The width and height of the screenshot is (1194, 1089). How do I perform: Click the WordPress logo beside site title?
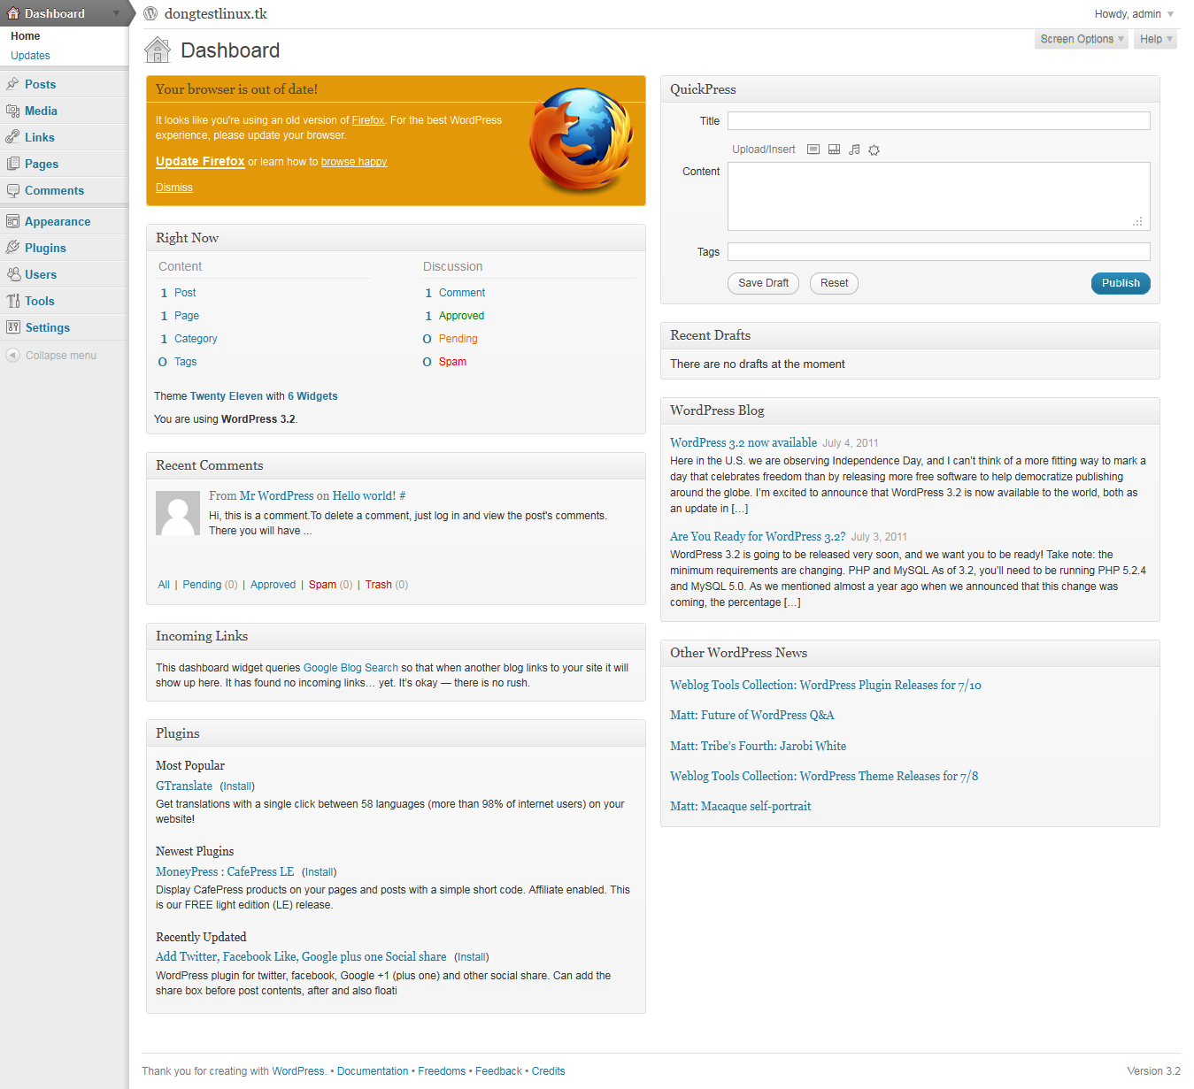point(150,13)
